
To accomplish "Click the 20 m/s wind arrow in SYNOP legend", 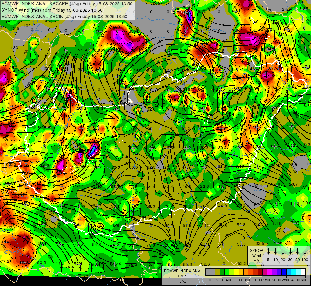I will [283, 251].
